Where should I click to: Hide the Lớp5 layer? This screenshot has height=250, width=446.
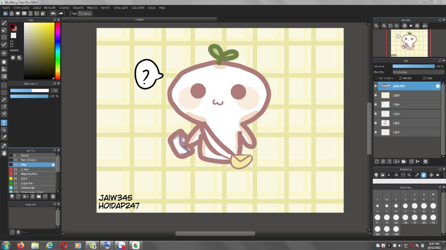[x=376, y=95]
